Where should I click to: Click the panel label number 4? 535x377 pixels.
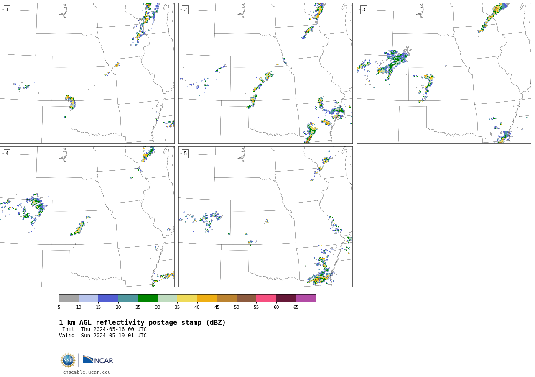(7, 154)
